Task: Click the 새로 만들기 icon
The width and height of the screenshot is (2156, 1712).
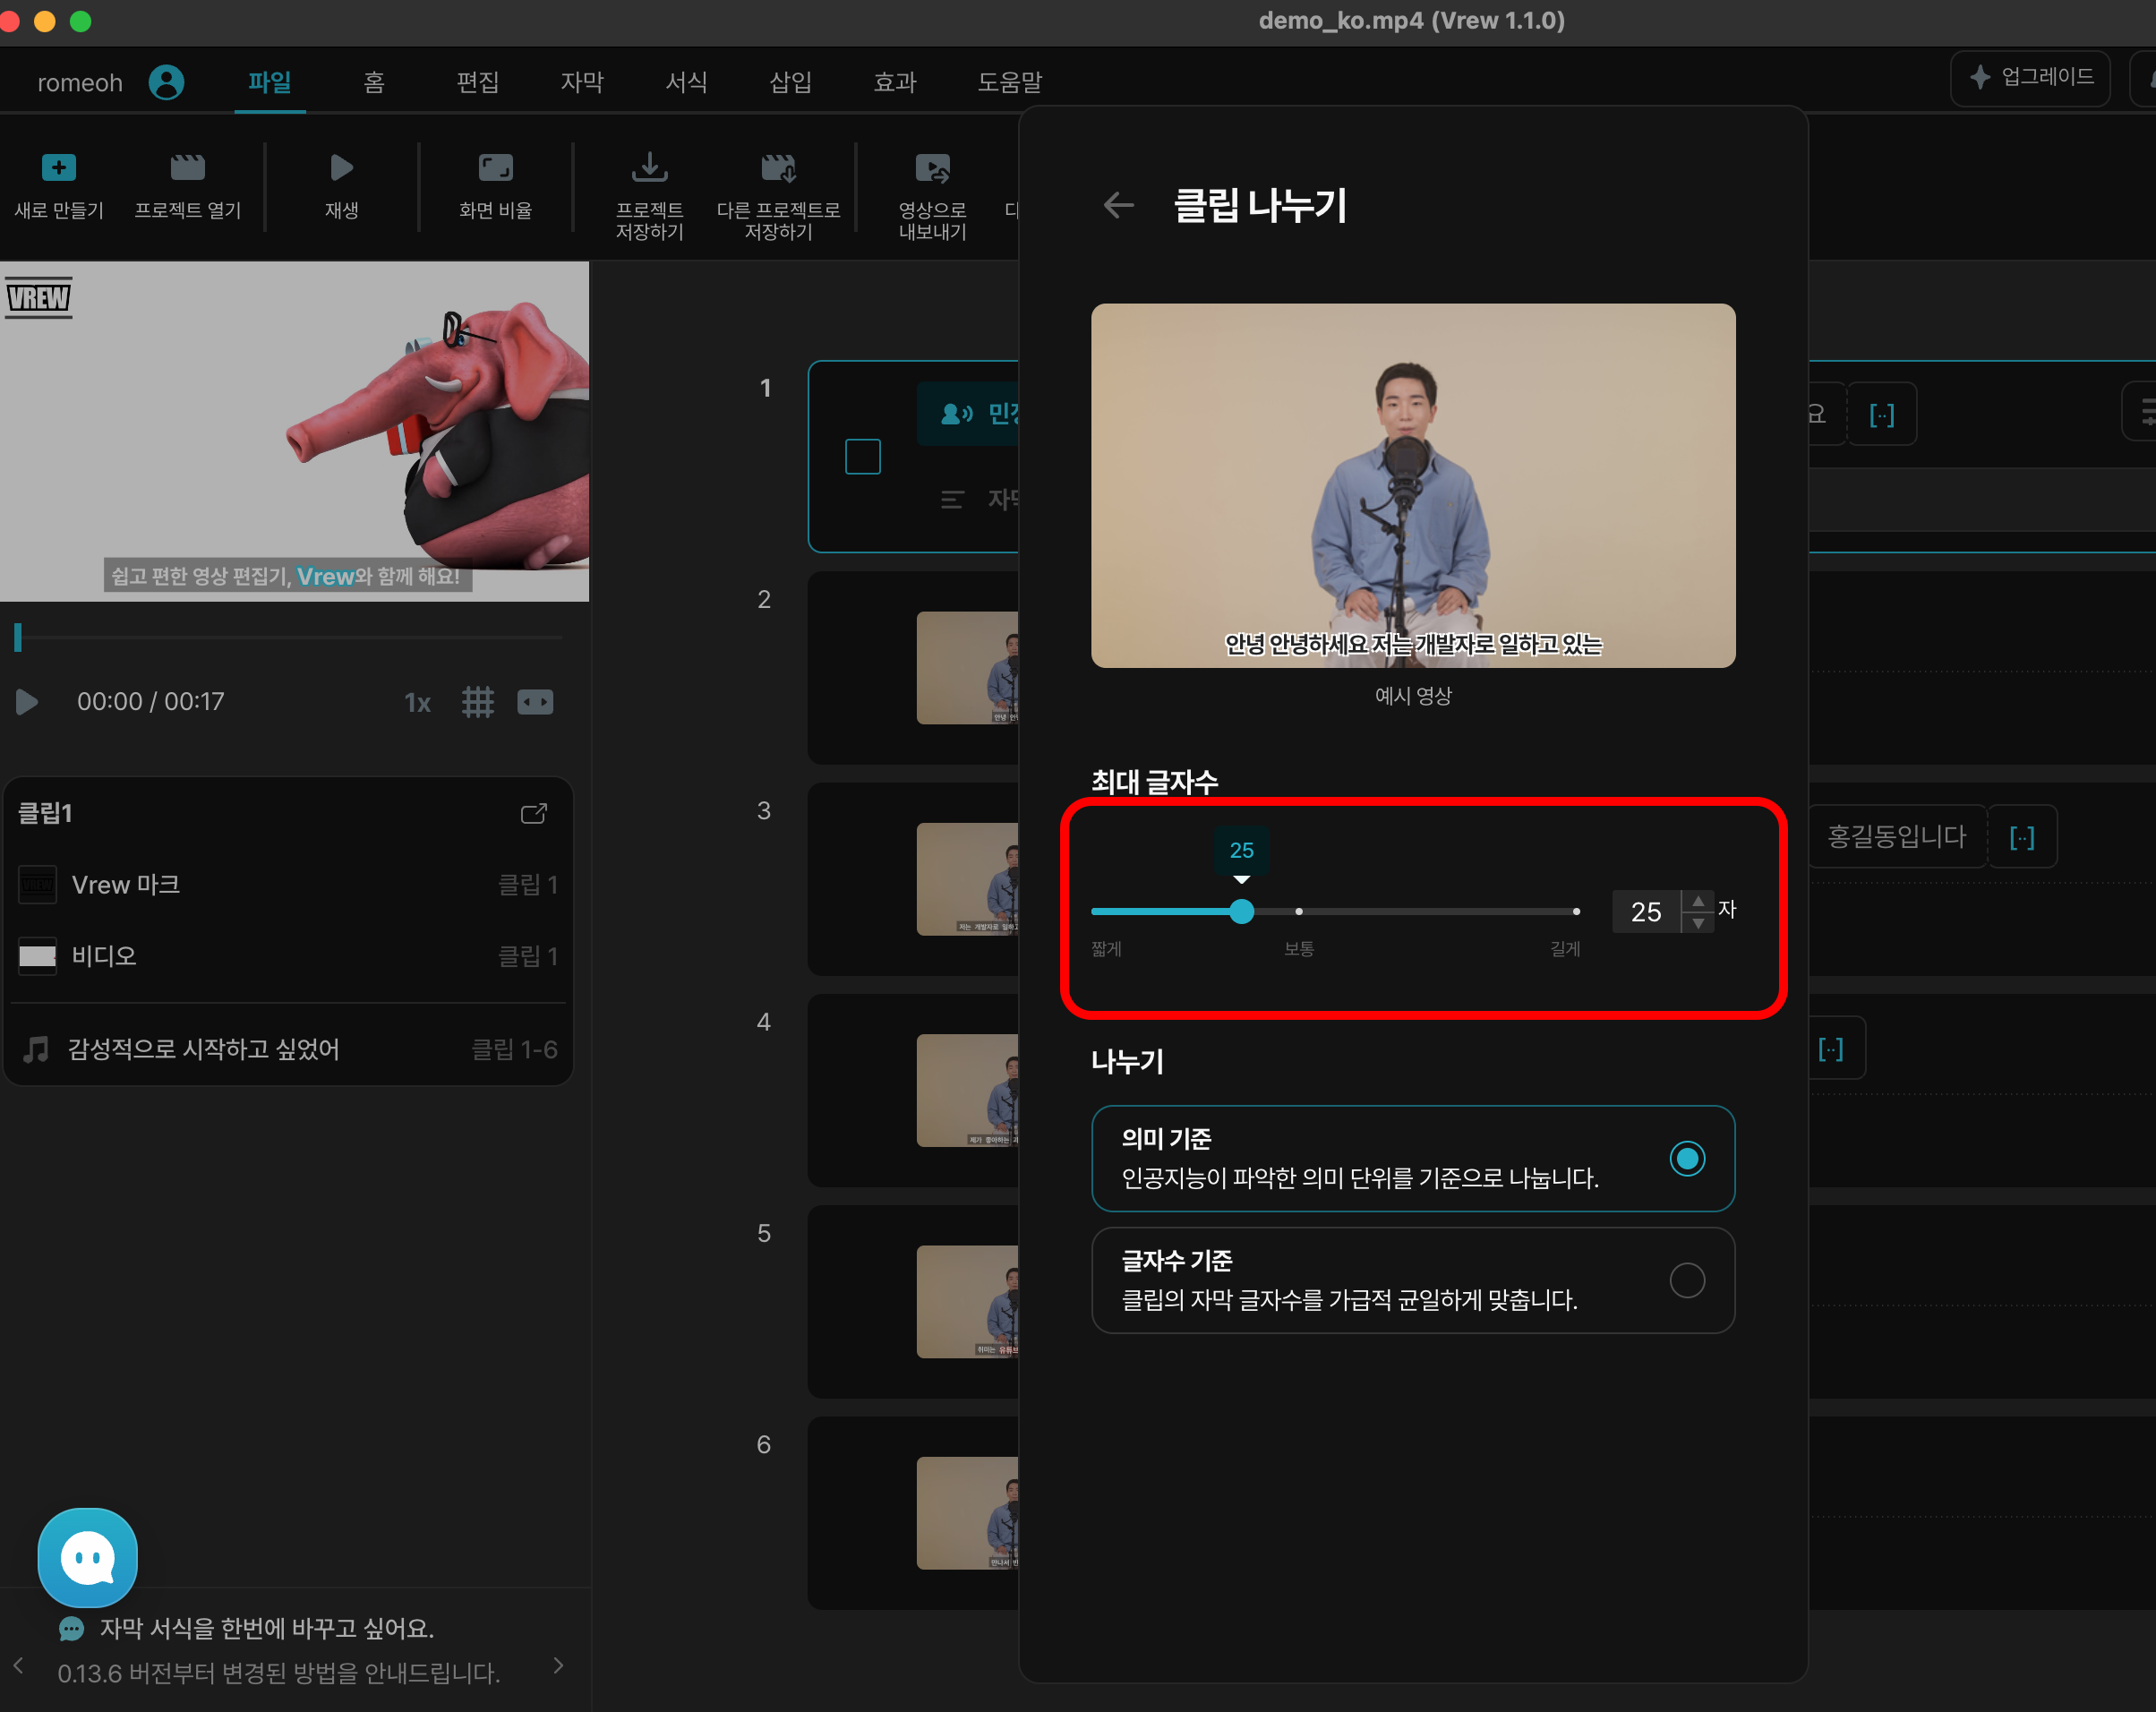Action: pyautogui.click(x=58, y=168)
